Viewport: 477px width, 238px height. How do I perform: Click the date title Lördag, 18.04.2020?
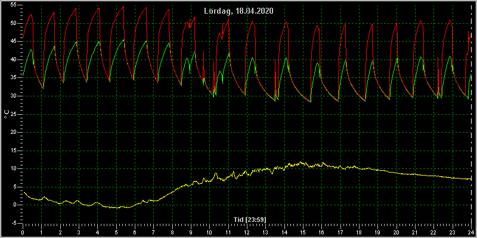point(238,11)
